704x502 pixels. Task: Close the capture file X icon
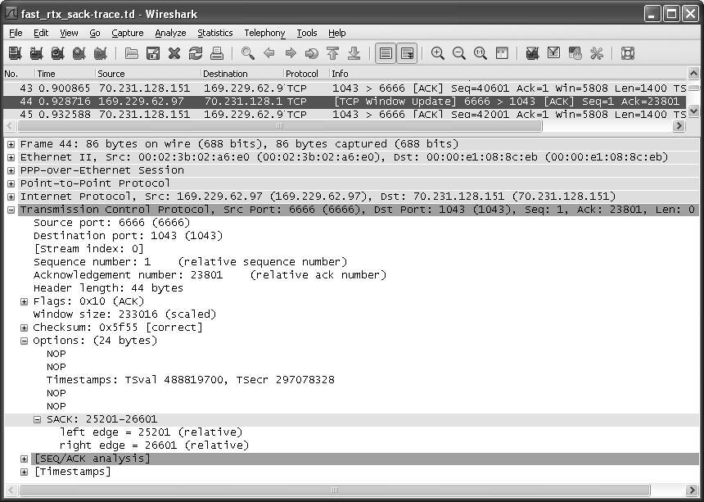(174, 53)
